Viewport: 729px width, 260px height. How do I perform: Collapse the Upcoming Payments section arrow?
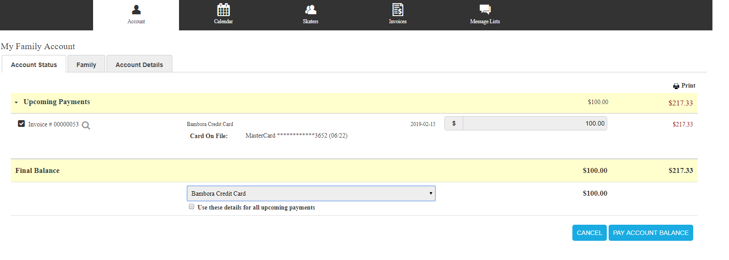(x=16, y=102)
